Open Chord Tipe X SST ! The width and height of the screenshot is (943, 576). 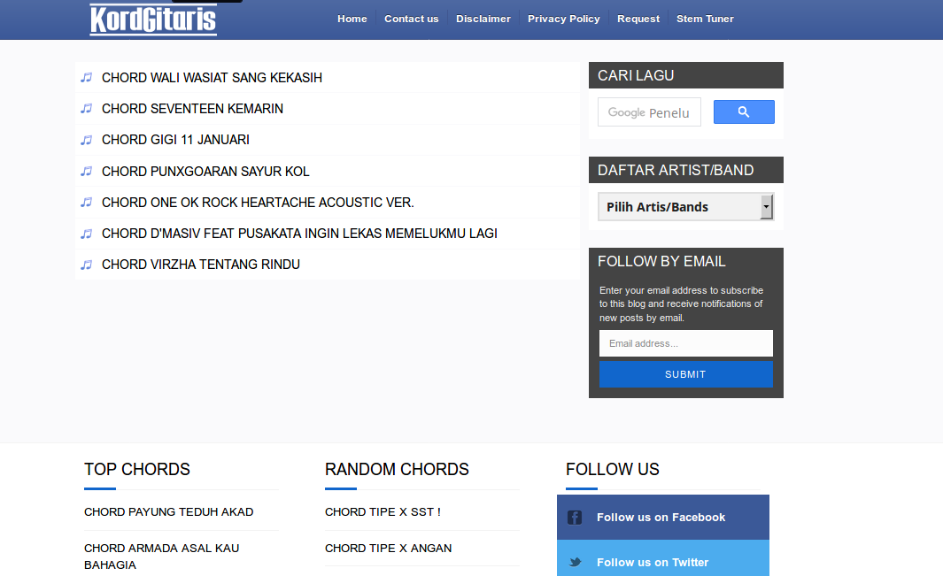pos(383,511)
